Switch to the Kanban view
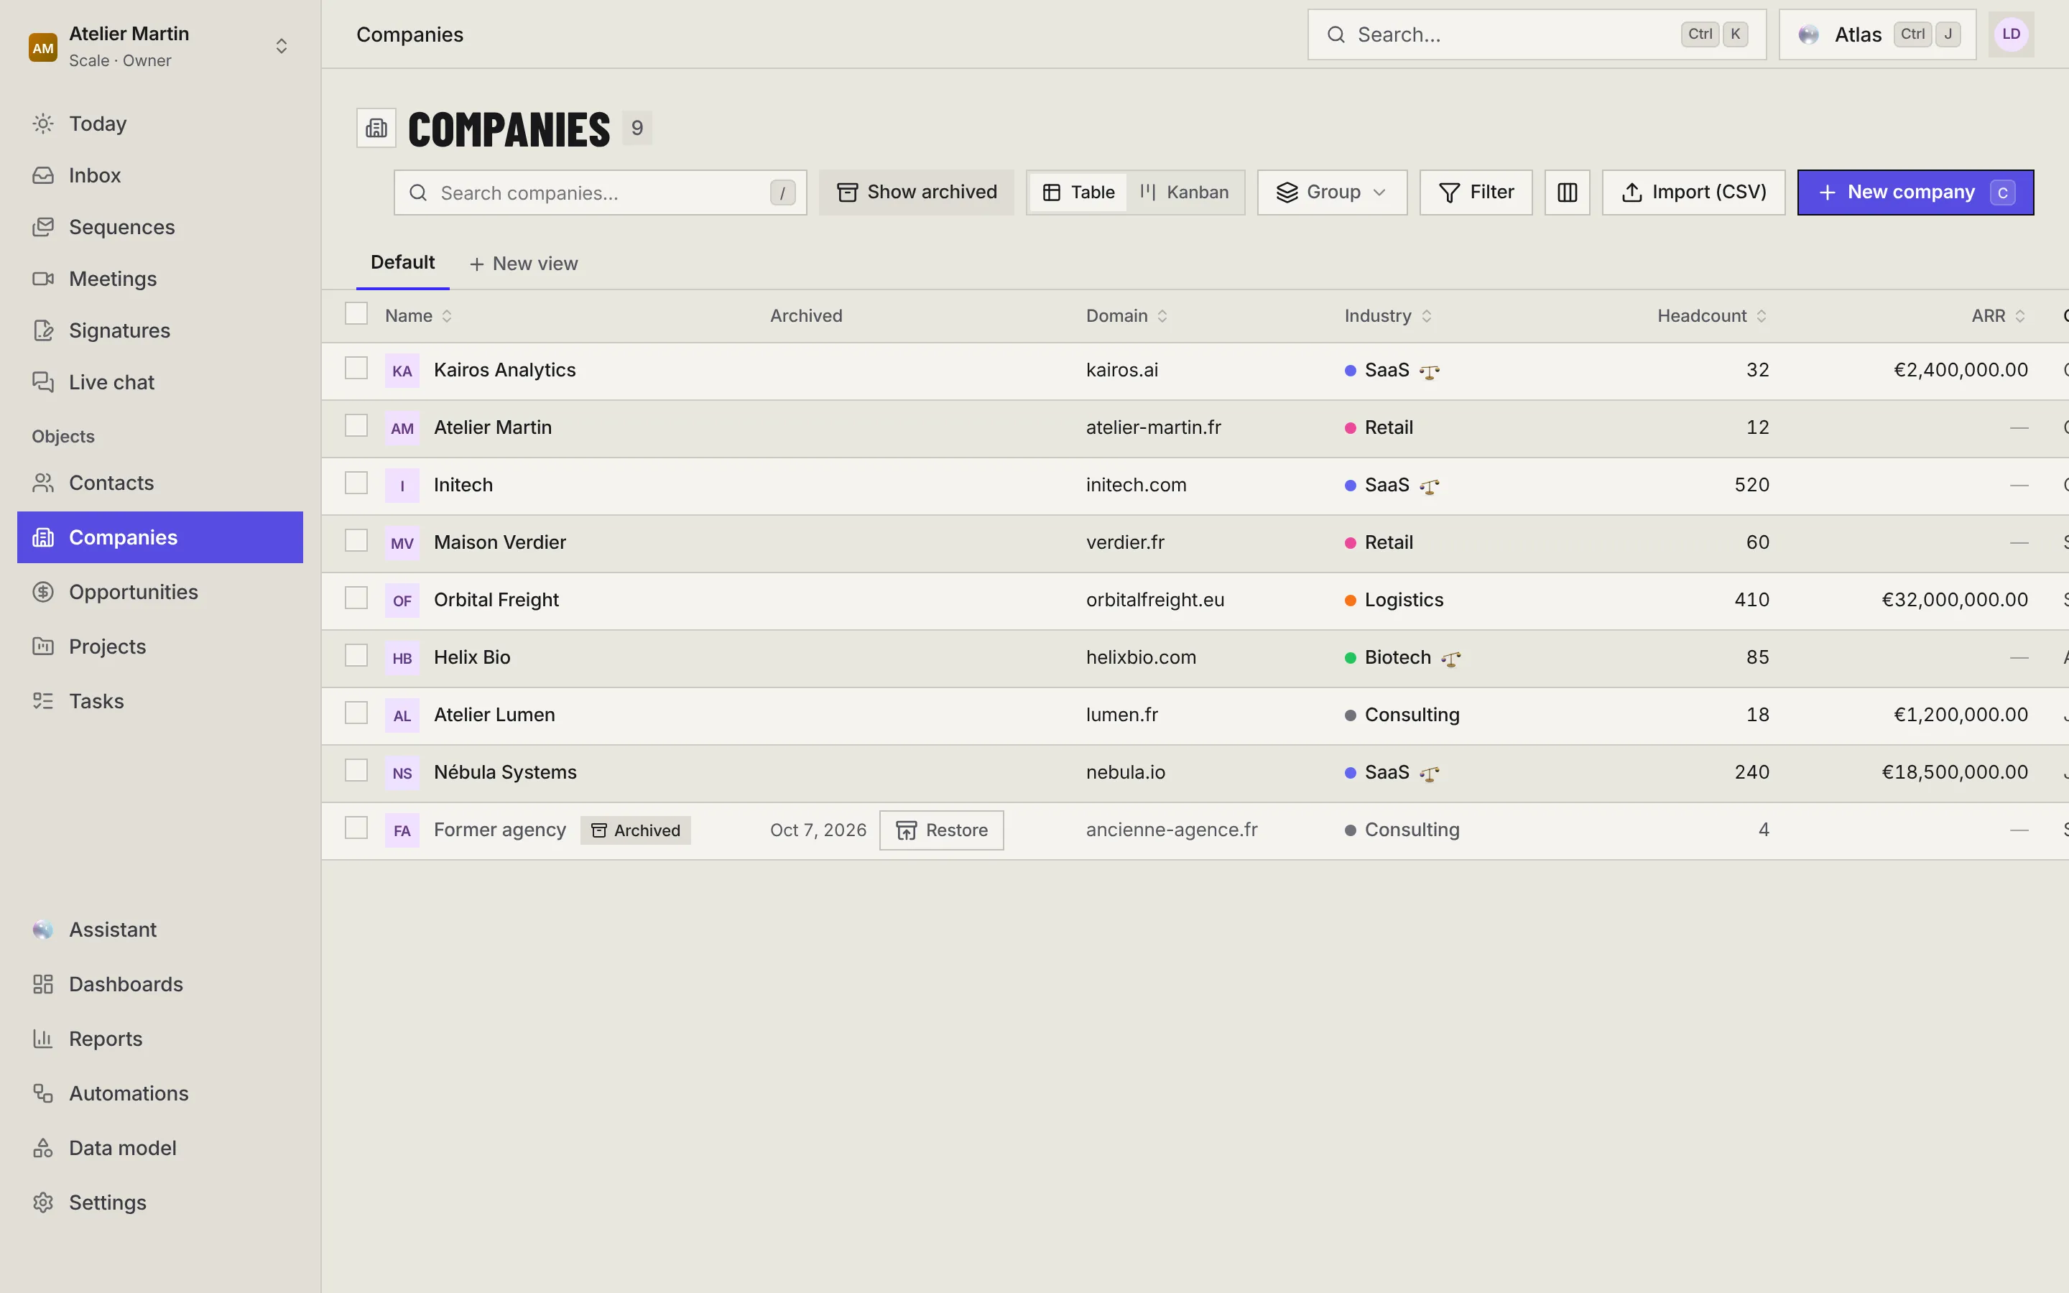This screenshot has width=2069, height=1293. tap(1184, 193)
